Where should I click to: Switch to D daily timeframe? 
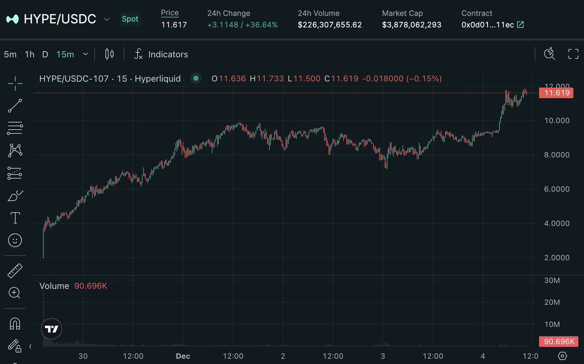[x=45, y=54]
